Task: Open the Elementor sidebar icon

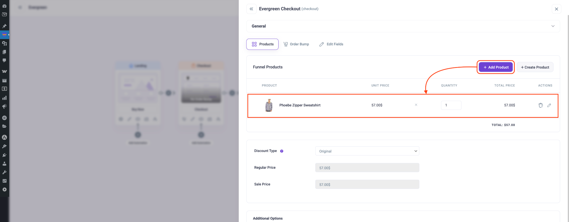Action: pyautogui.click(x=4, y=118)
